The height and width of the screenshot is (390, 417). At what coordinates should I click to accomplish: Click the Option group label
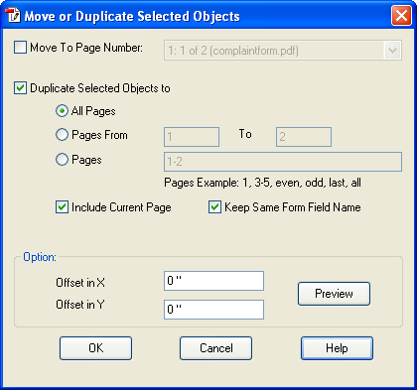tap(40, 257)
